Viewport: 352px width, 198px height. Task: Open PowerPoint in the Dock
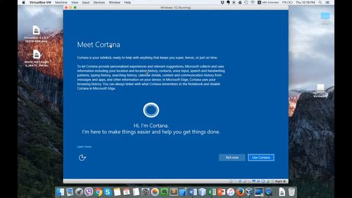point(221,192)
